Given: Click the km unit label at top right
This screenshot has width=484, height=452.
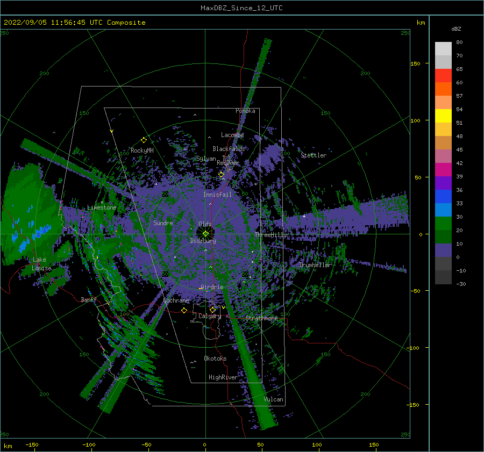Looking at the screenshot, I should [x=421, y=23].
